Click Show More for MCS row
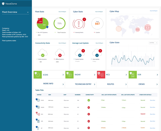161x131 pixels. pyautogui.click(x=152, y=114)
